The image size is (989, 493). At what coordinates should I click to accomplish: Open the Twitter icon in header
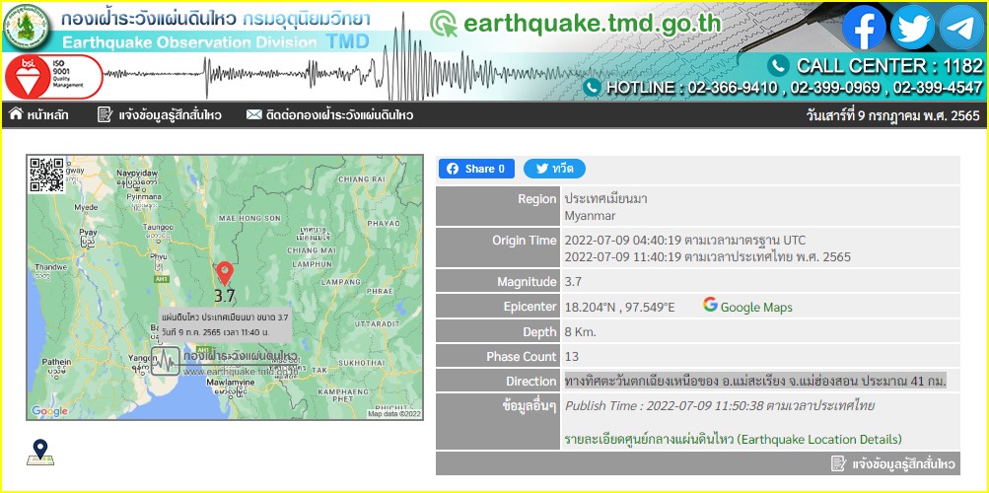[912, 28]
